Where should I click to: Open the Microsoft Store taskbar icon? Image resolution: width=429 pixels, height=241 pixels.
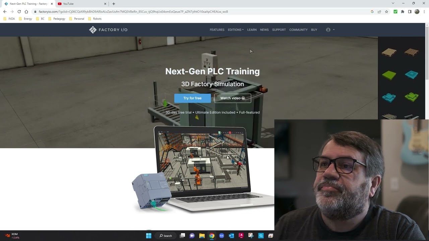coord(261,236)
